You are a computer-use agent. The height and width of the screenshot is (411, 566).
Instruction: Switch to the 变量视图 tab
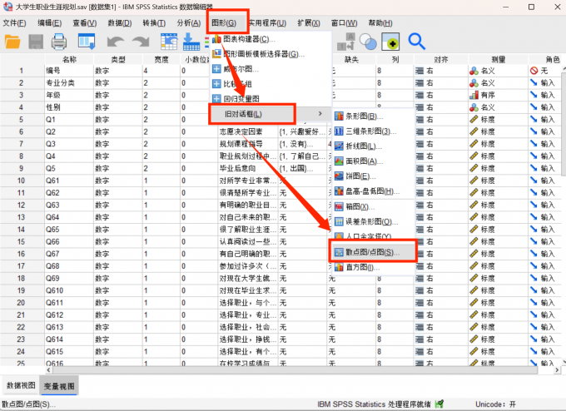click(59, 386)
